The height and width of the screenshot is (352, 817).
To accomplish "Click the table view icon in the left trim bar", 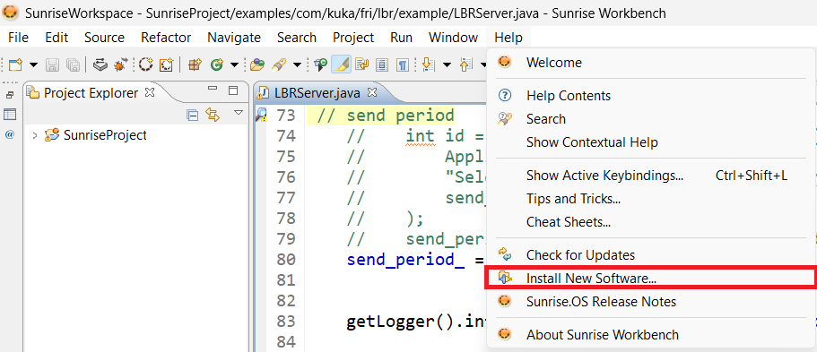I will [9, 115].
